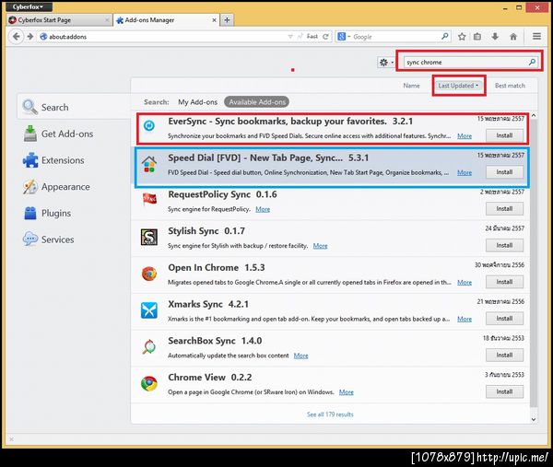Click the Stylish Sync S icon

(149, 237)
